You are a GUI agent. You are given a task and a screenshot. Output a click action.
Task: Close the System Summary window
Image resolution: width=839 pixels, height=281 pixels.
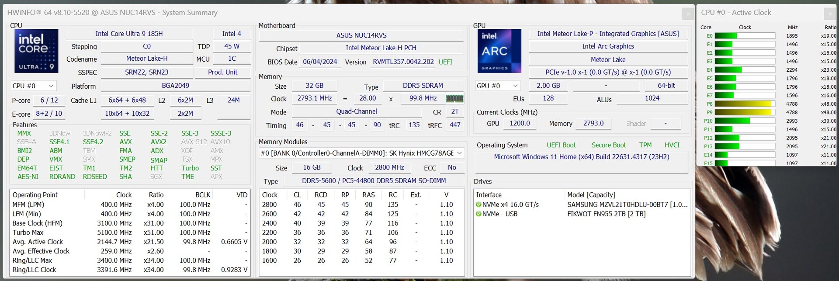click(x=688, y=14)
